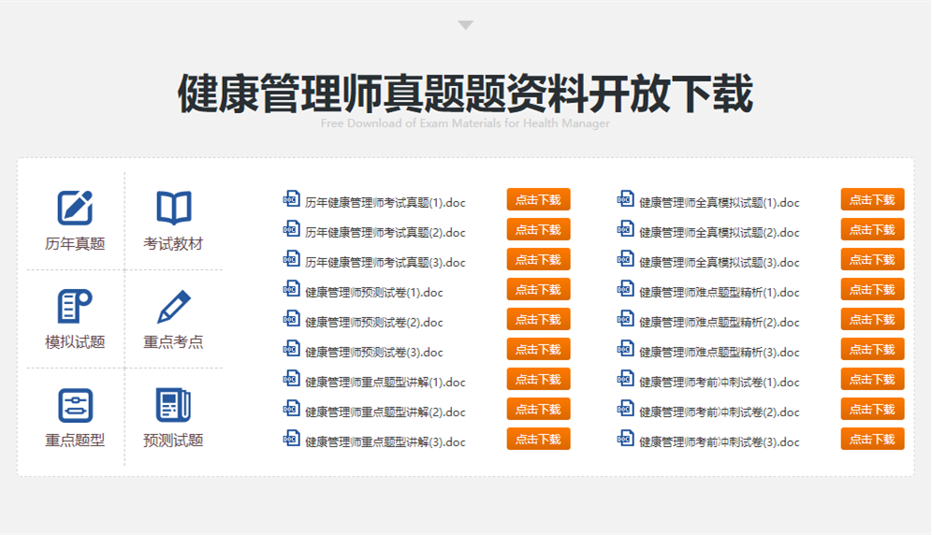
Task: Select the 预测试题 newspaper icon
Action: (173, 405)
